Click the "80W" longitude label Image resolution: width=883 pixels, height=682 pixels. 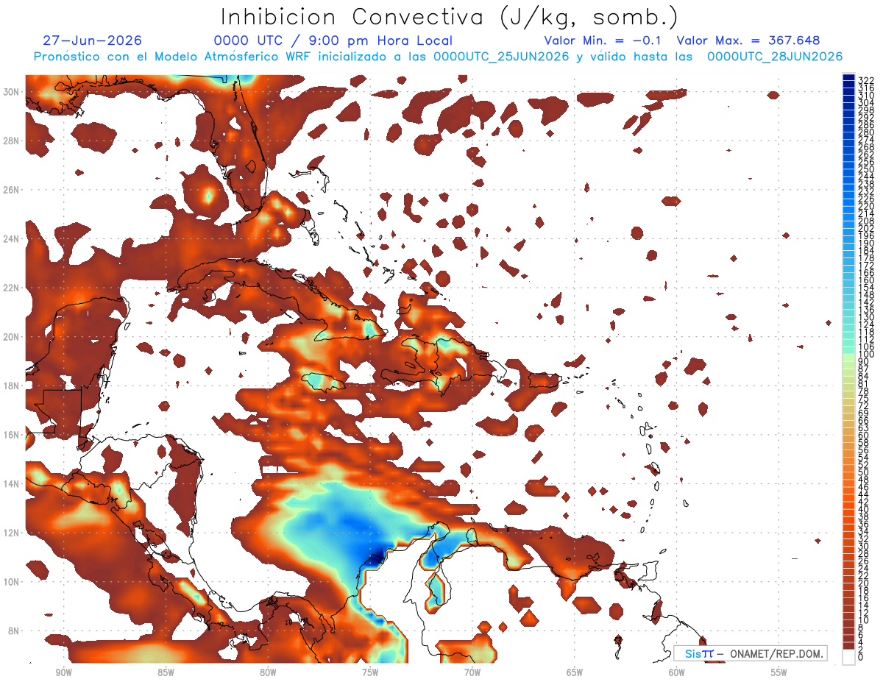[x=268, y=672]
